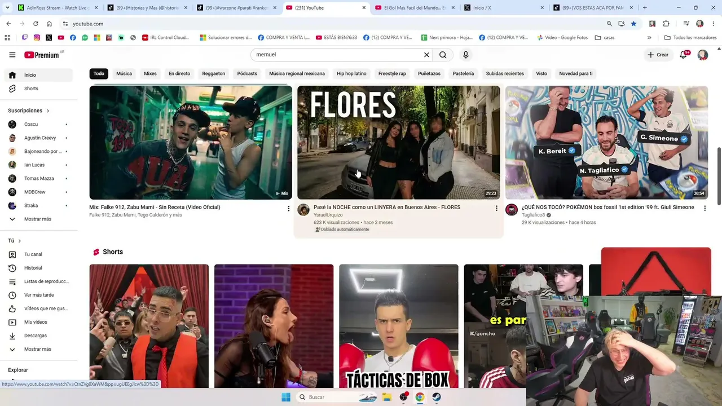Open OBS Studio from the taskbar
Screen dimensions: 722x406
pos(403,397)
